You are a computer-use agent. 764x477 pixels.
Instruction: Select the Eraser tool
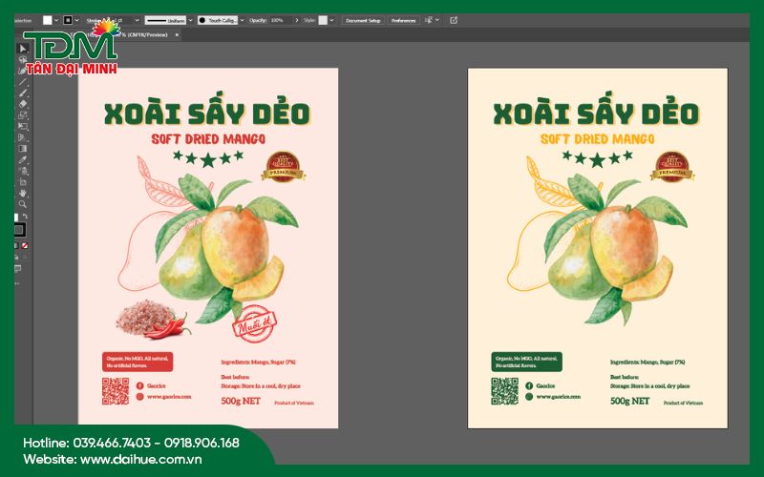click(x=22, y=104)
